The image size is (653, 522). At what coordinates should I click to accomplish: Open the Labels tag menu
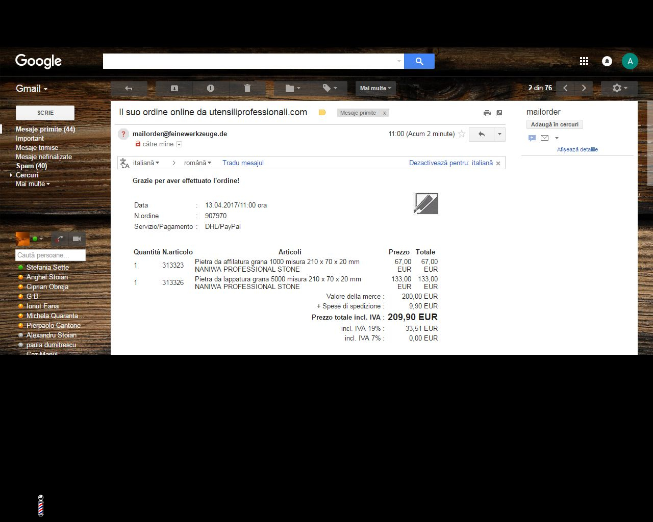coord(329,88)
